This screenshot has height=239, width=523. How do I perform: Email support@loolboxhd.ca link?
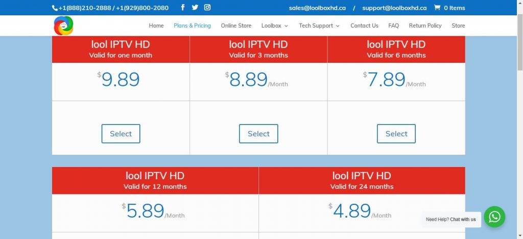click(x=394, y=8)
